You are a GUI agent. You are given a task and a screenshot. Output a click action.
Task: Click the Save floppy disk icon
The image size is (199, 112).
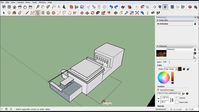click(82, 7)
